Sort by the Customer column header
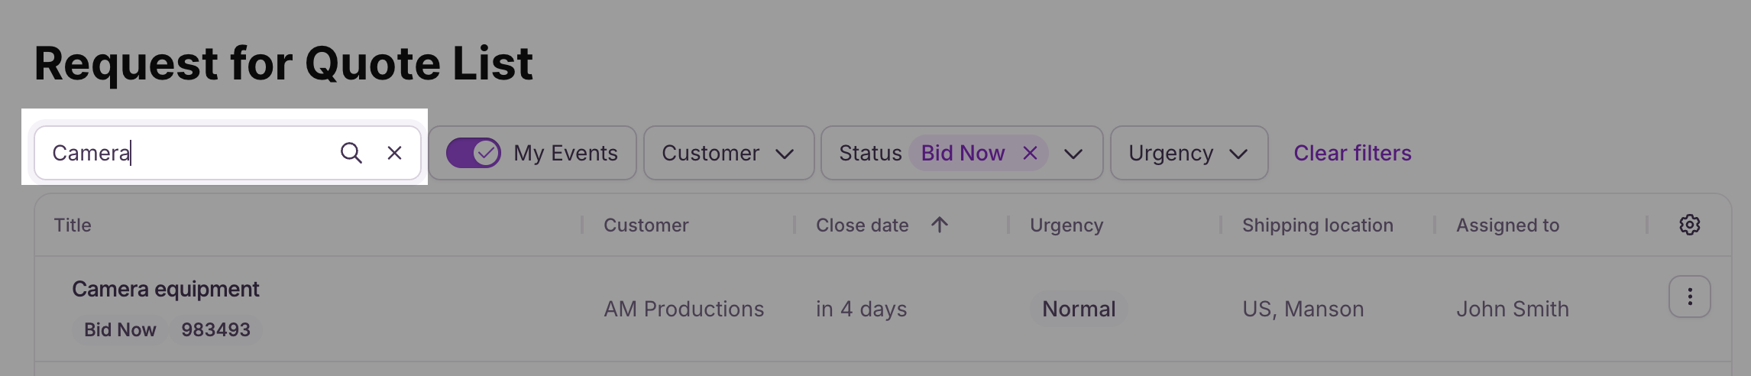Screen dimensions: 1751x376 tap(646, 225)
